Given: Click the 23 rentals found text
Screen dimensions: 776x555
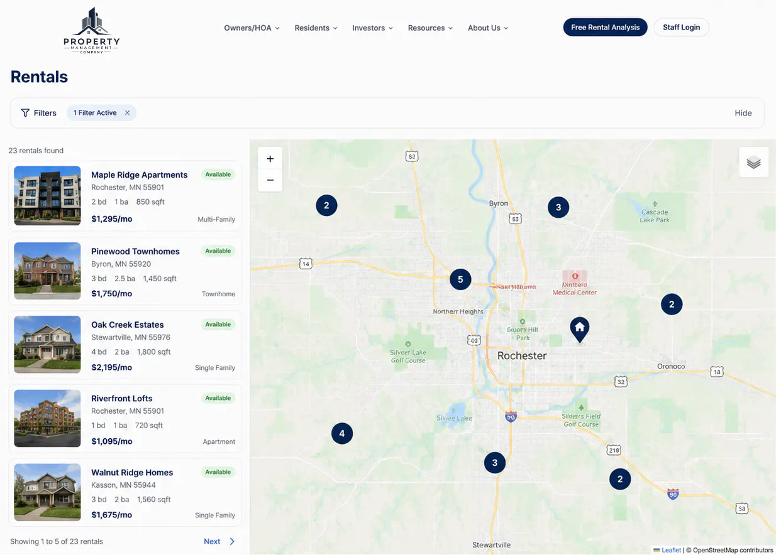Looking at the screenshot, I should [x=36, y=151].
